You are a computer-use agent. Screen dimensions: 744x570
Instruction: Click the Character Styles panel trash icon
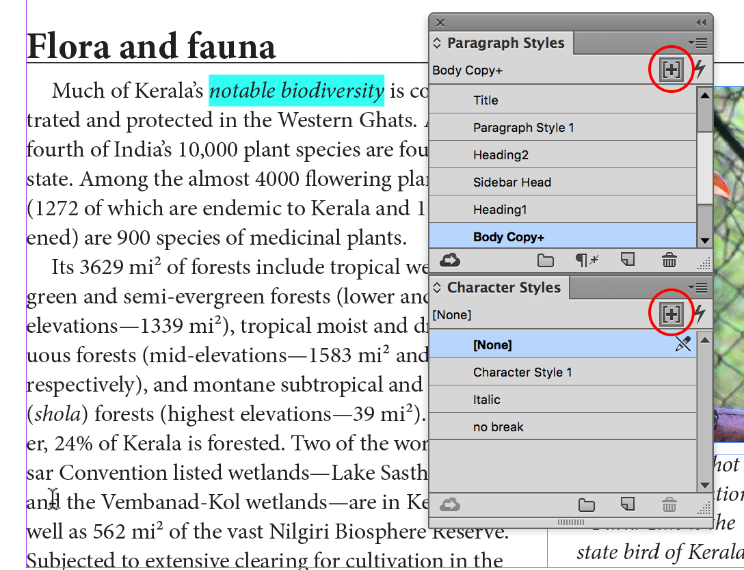tap(668, 504)
